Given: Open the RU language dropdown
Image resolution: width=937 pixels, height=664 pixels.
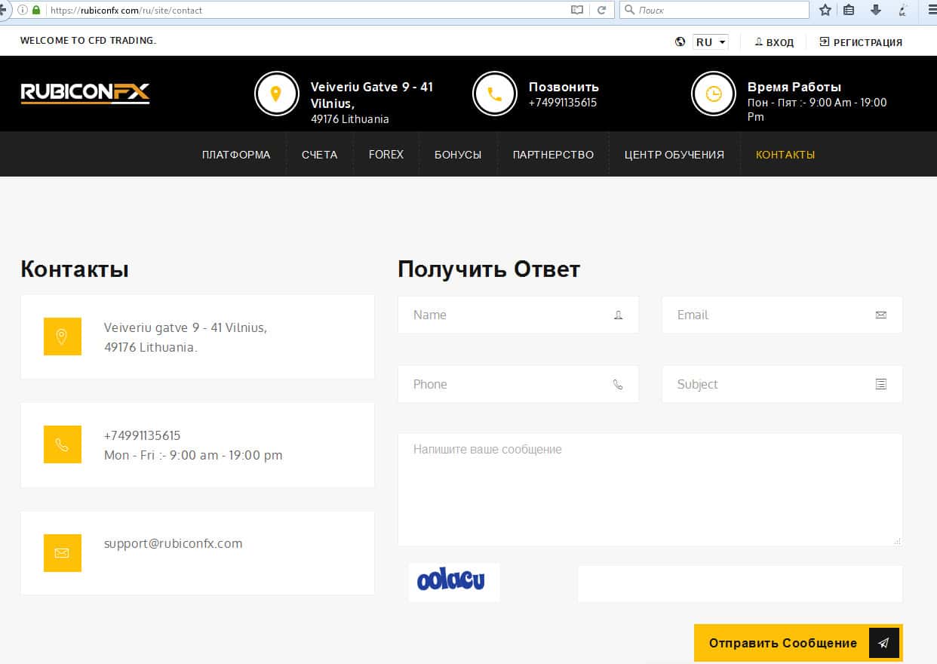Looking at the screenshot, I should pos(710,42).
